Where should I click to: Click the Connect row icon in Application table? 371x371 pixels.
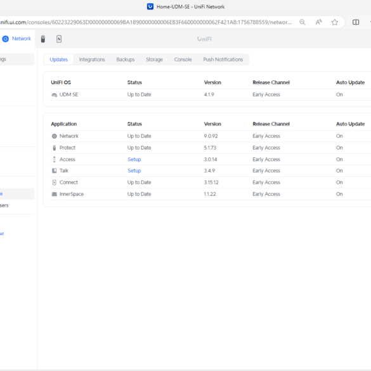(x=54, y=183)
